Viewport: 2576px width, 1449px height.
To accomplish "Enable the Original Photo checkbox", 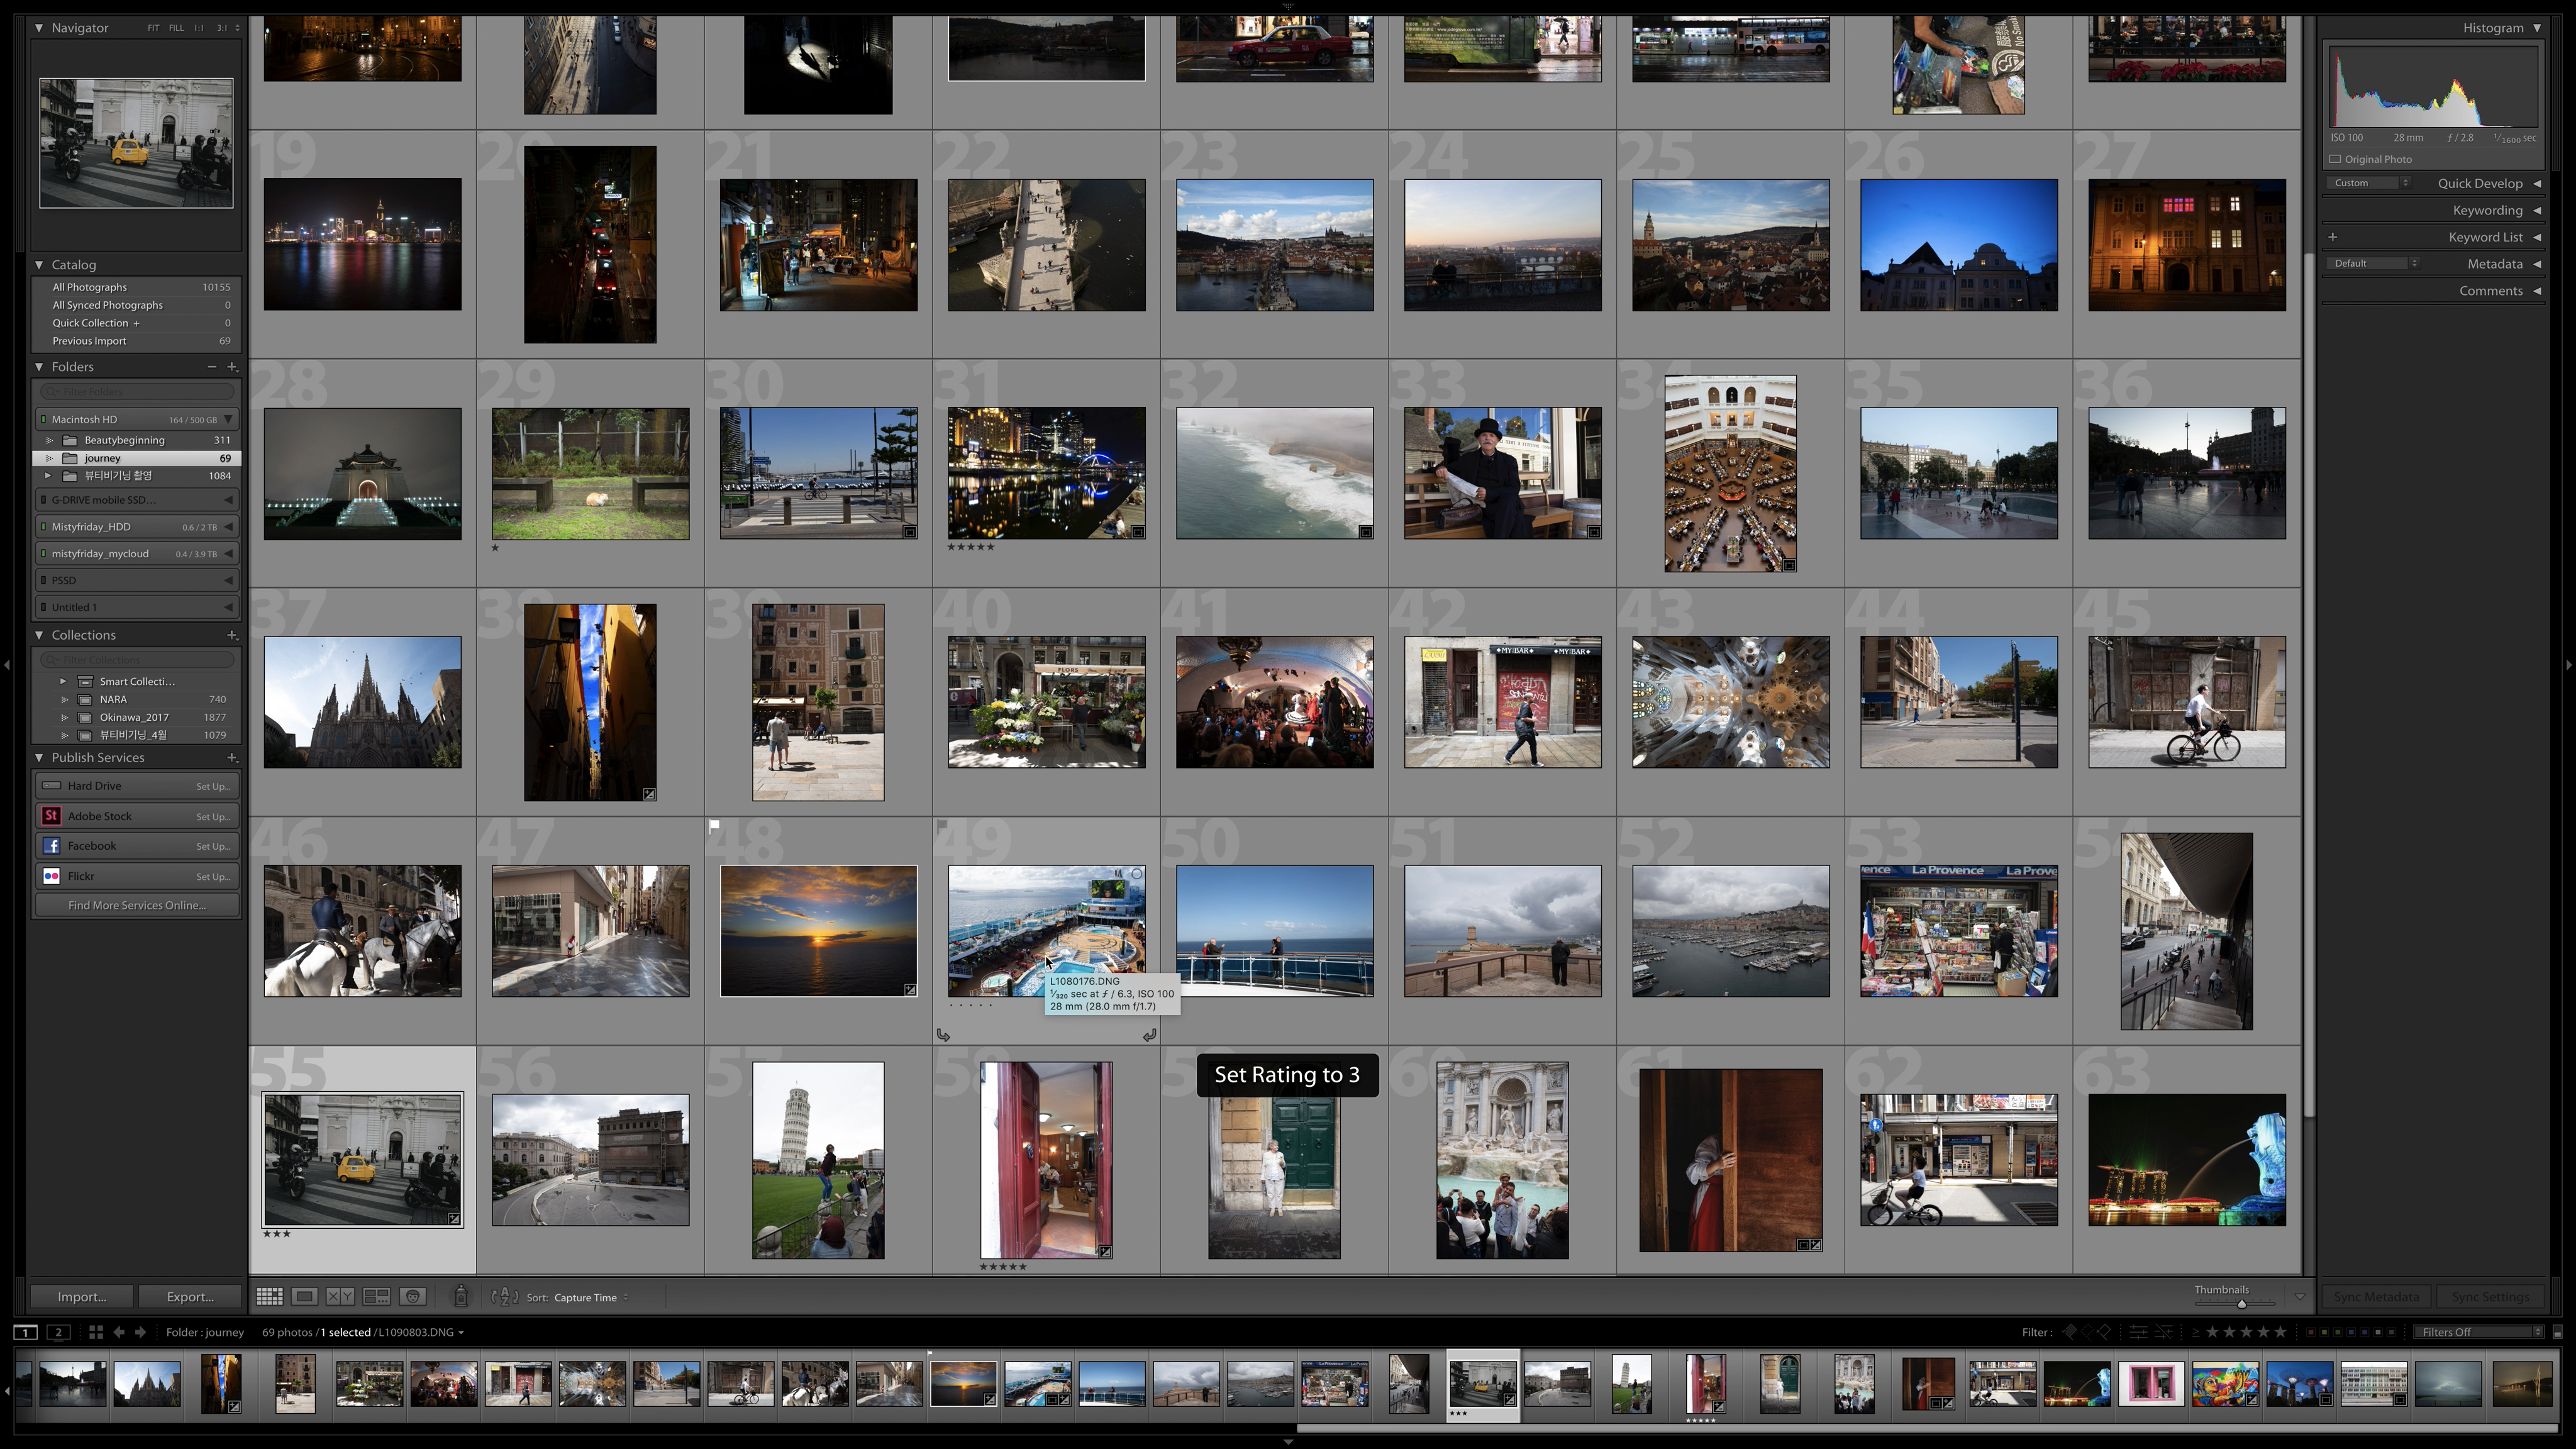I will tap(2336, 159).
